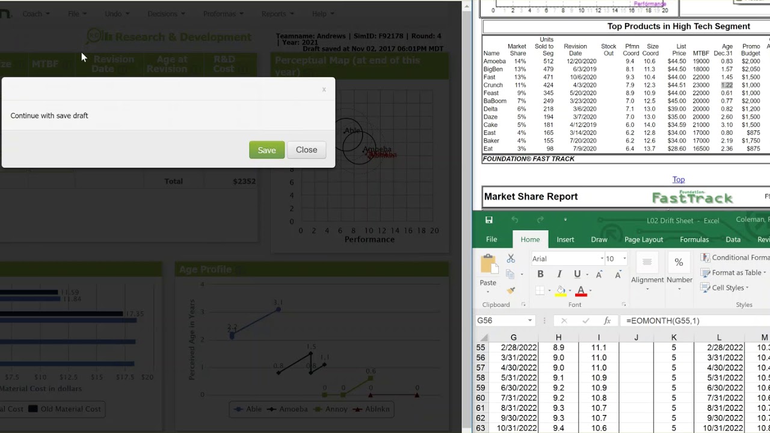Open the Data ribbon tab

point(733,239)
